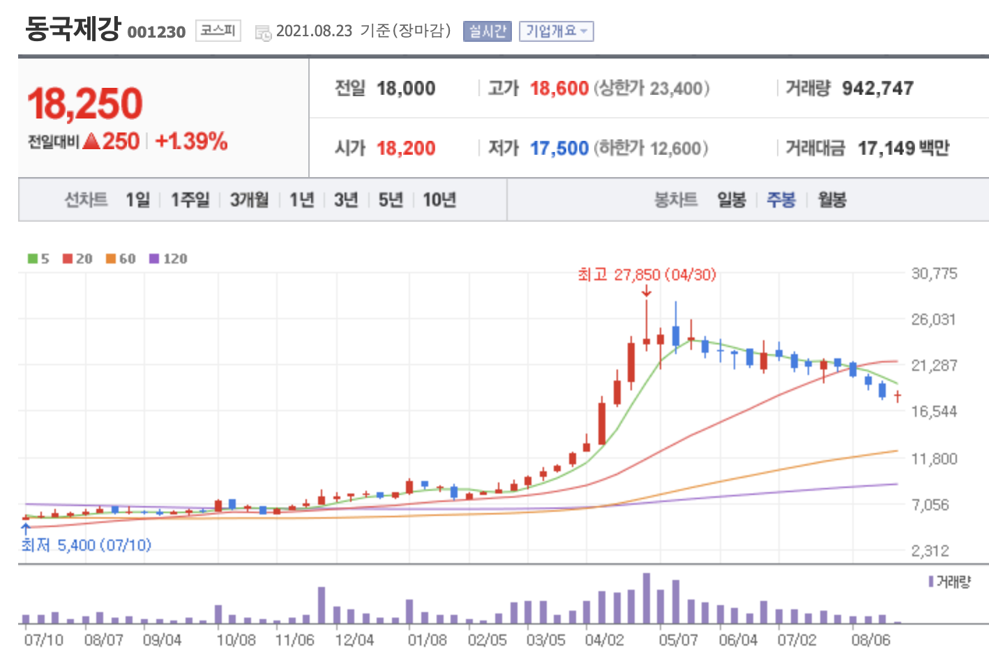Click the 30,775 price axis label

click(934, 274)
